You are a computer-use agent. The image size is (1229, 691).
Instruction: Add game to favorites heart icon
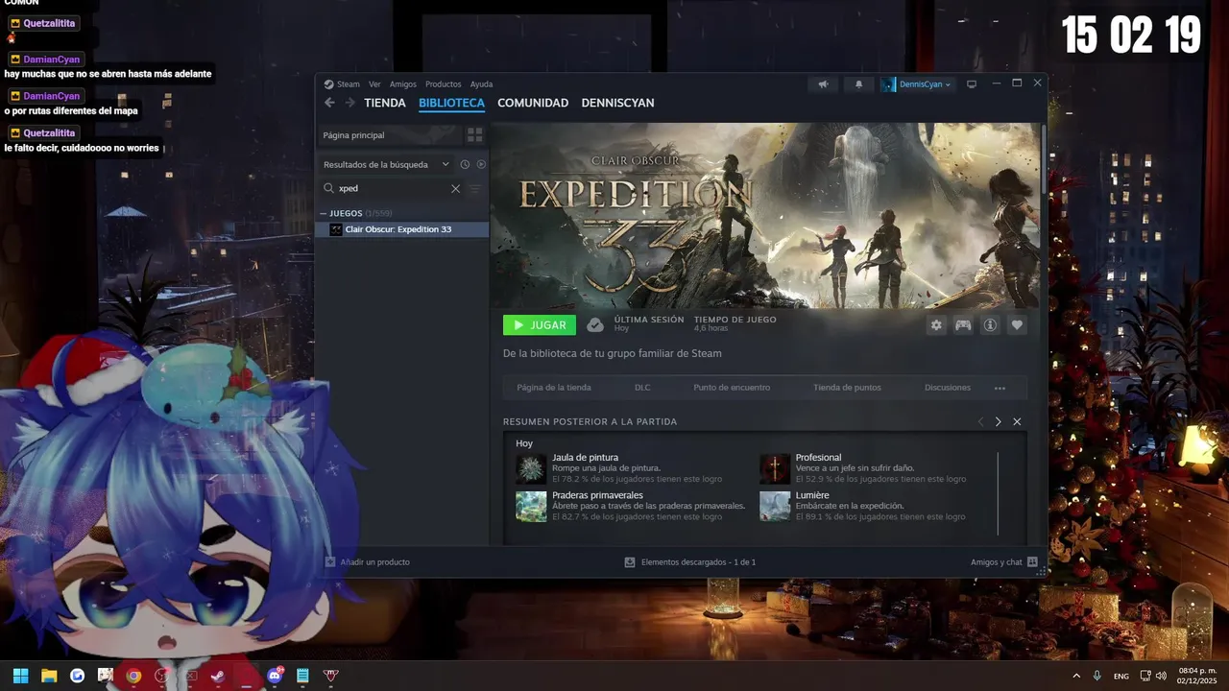point(1017,325)
